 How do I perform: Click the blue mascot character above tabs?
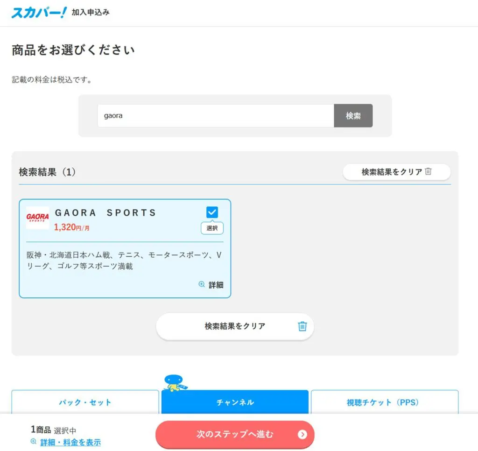(x=175, y=383)
